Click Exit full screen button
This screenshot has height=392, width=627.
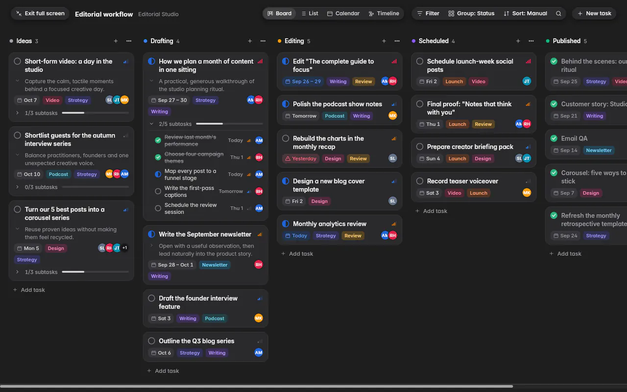coord(40,14)
